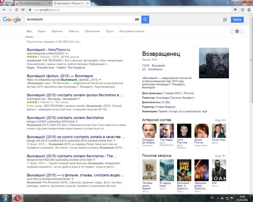Expand the Ещё dropdown in search tabs

(x=110, y=31)
